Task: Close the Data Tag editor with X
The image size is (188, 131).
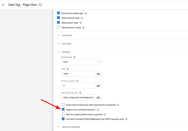Action: click(x=3, y=5)
